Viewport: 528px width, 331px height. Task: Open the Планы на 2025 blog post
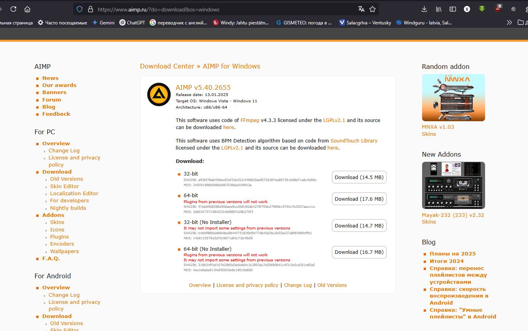coord(453,253)
